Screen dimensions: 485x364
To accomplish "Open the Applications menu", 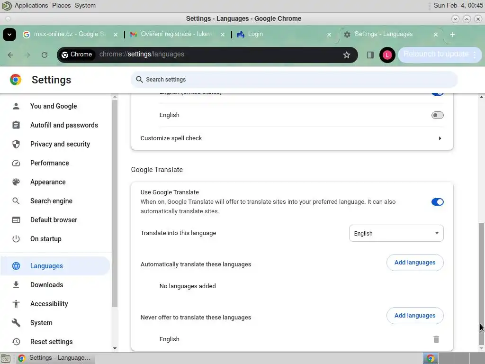I will pyautogui.click(x=31, y=6).
